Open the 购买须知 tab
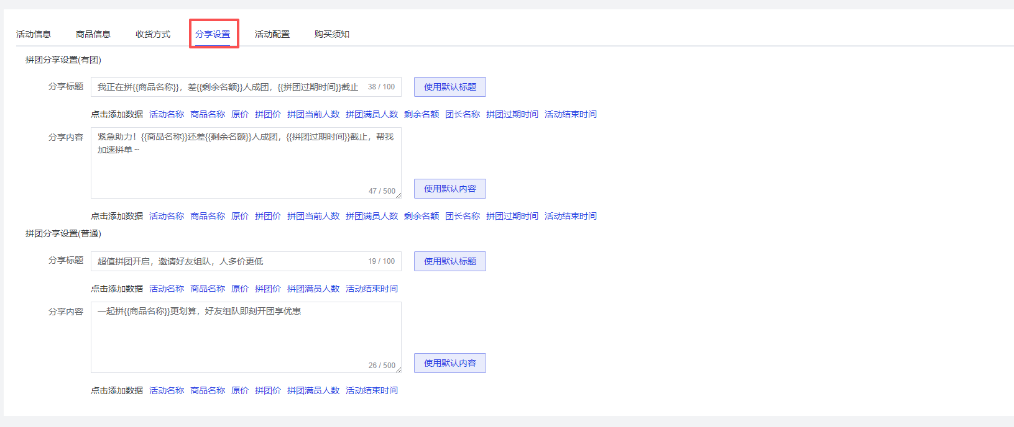Image resolution: width=1014 pixels, height=427 pixels. click(x=332, y=34)
